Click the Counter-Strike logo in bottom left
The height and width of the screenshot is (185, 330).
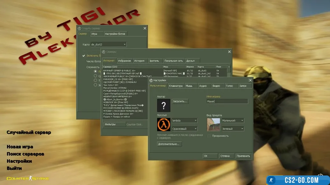click(28, 178)
